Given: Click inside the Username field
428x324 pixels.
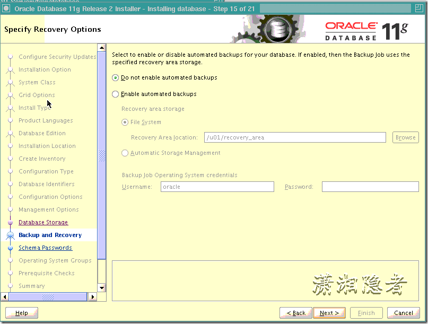Looking at the screenshot, I should [217, 186].
